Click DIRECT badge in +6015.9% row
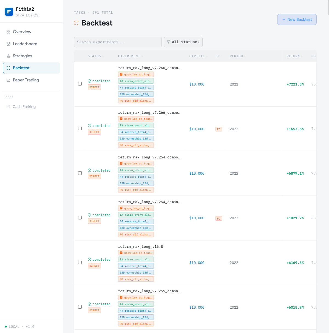This screenshot has height=333, width=329. [94, 311]
